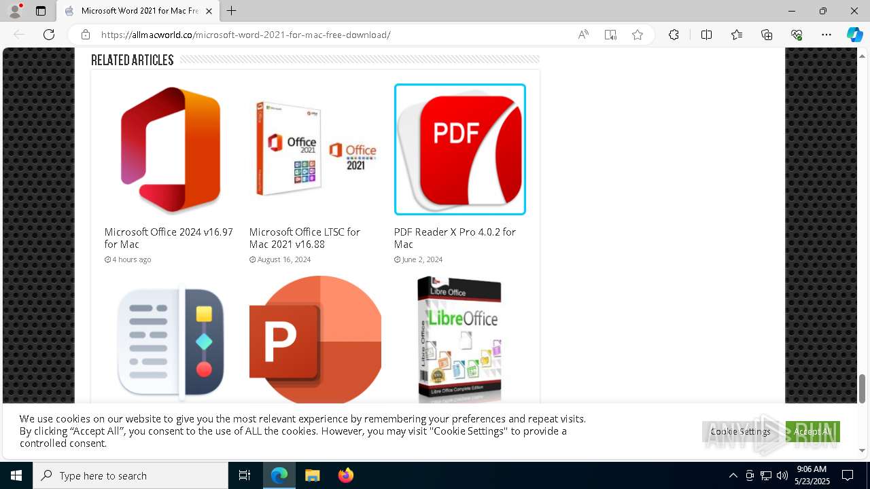The image size is (870, 489).
Task: Enter Immersive Reader mode
Action: [x=610, y=35]
